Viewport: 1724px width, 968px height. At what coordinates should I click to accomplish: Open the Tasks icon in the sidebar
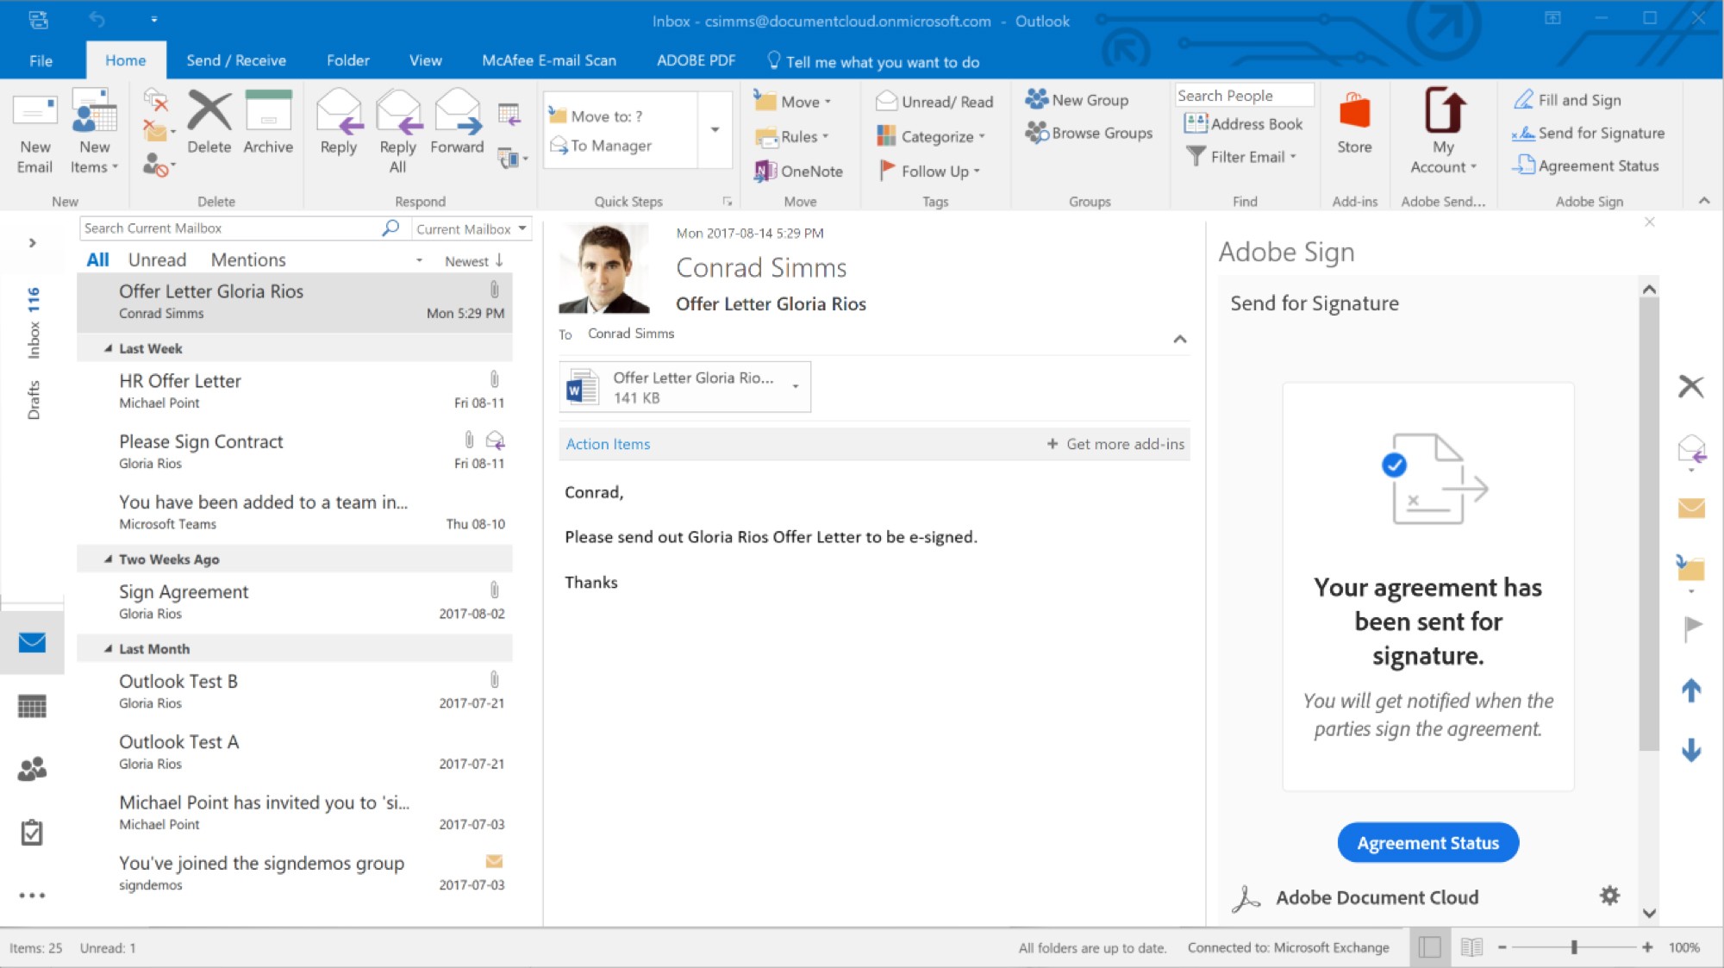tap(32, 833)
